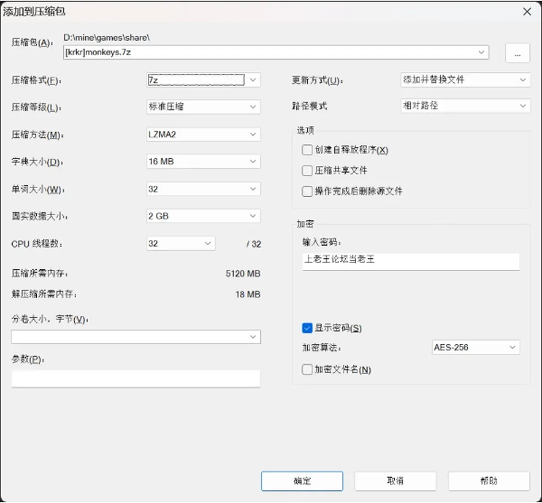Open the word size dropdown
This screenshot has width=542, height=503.
click(203, 189)
